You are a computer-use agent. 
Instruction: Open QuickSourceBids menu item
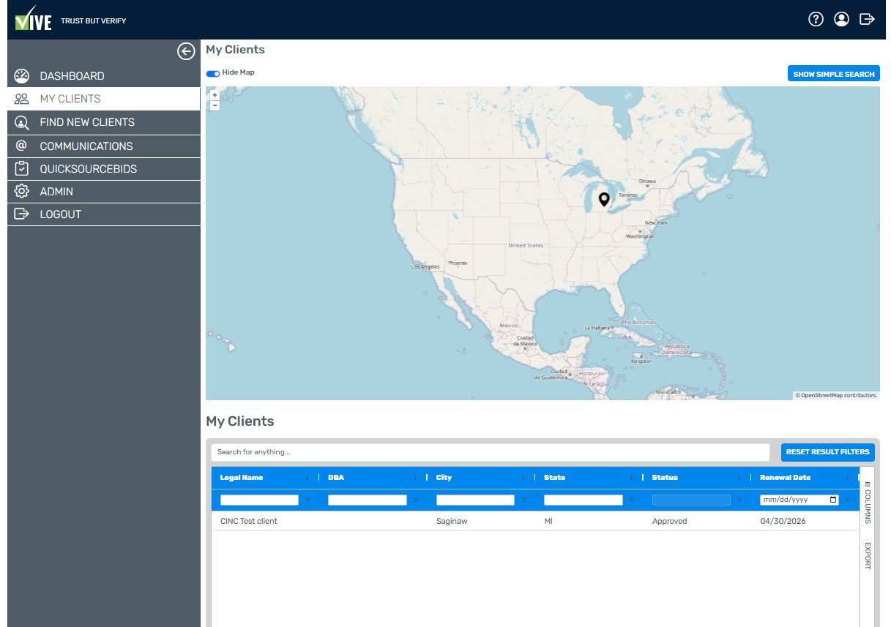click(x=104, y=168)
